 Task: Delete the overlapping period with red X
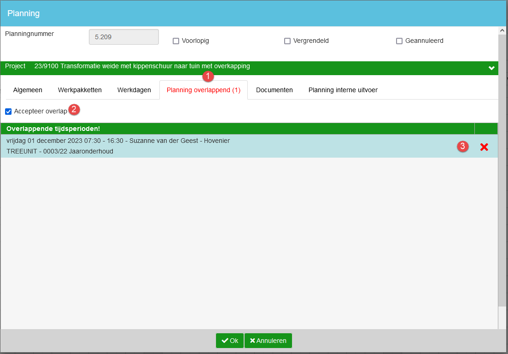tap(484, 147)
